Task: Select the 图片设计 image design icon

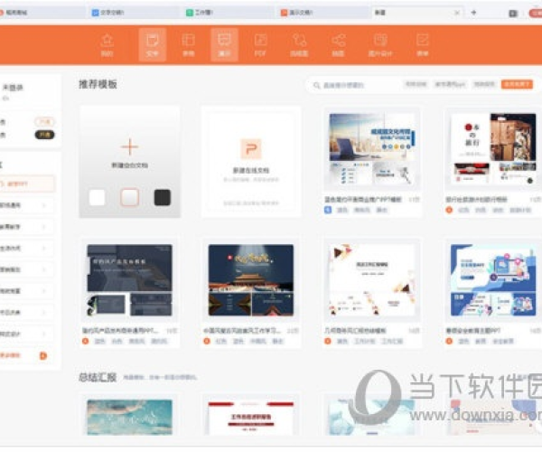Action: 380,44
